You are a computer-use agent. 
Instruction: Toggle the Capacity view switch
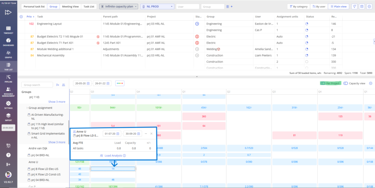click(345, 83)
